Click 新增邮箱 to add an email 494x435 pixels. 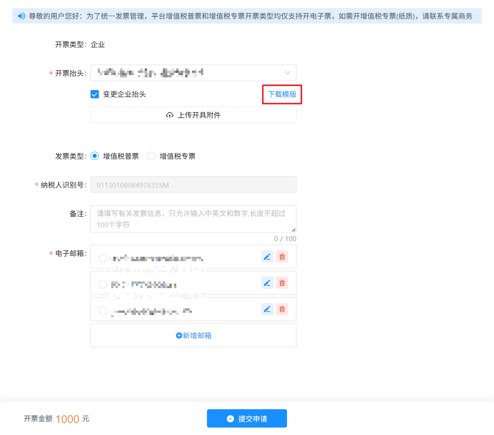[x=193, y=336]
